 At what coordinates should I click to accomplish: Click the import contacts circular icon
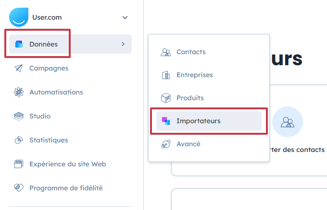[288, 122]
